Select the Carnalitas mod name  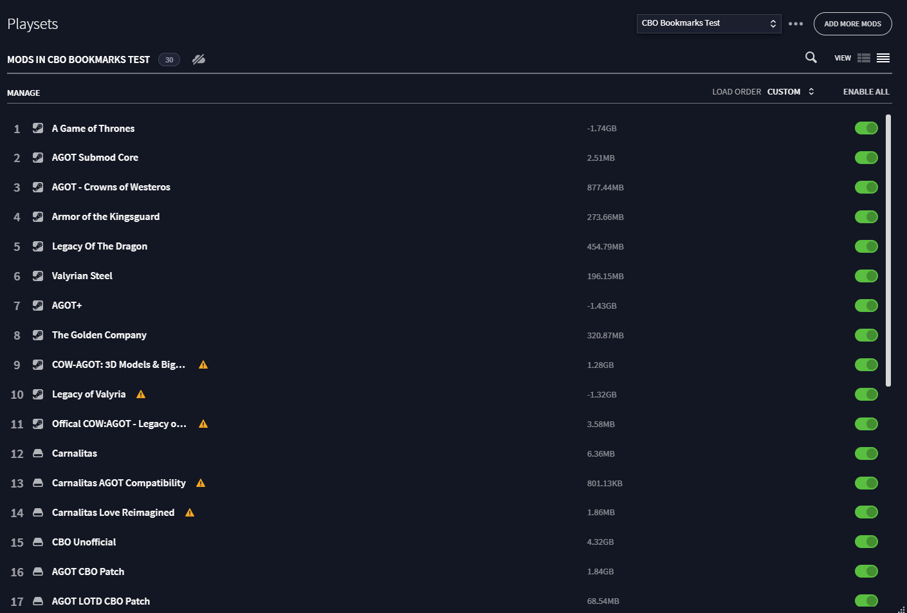[x=75, y=453]
